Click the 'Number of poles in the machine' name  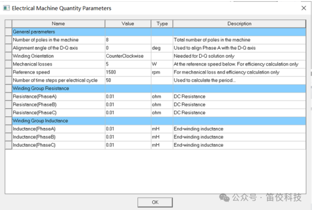pos(46,40)
